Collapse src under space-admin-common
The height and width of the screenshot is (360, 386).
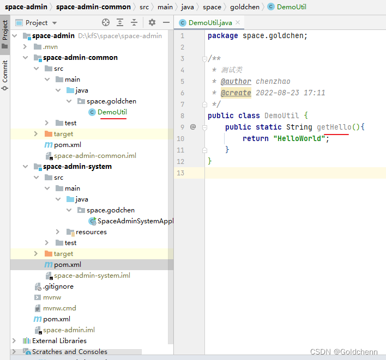pyautogui.click(x=36, y=69)
